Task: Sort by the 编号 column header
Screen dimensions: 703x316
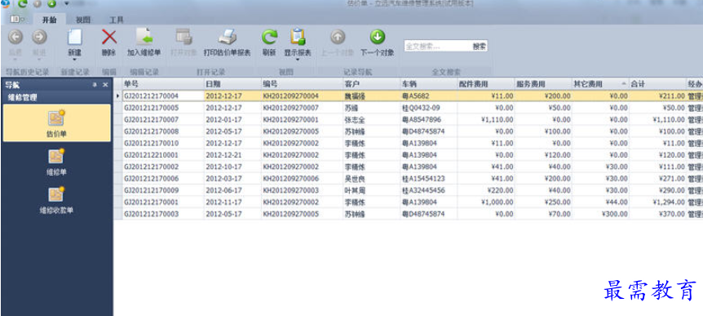Action: coord(302,84)
